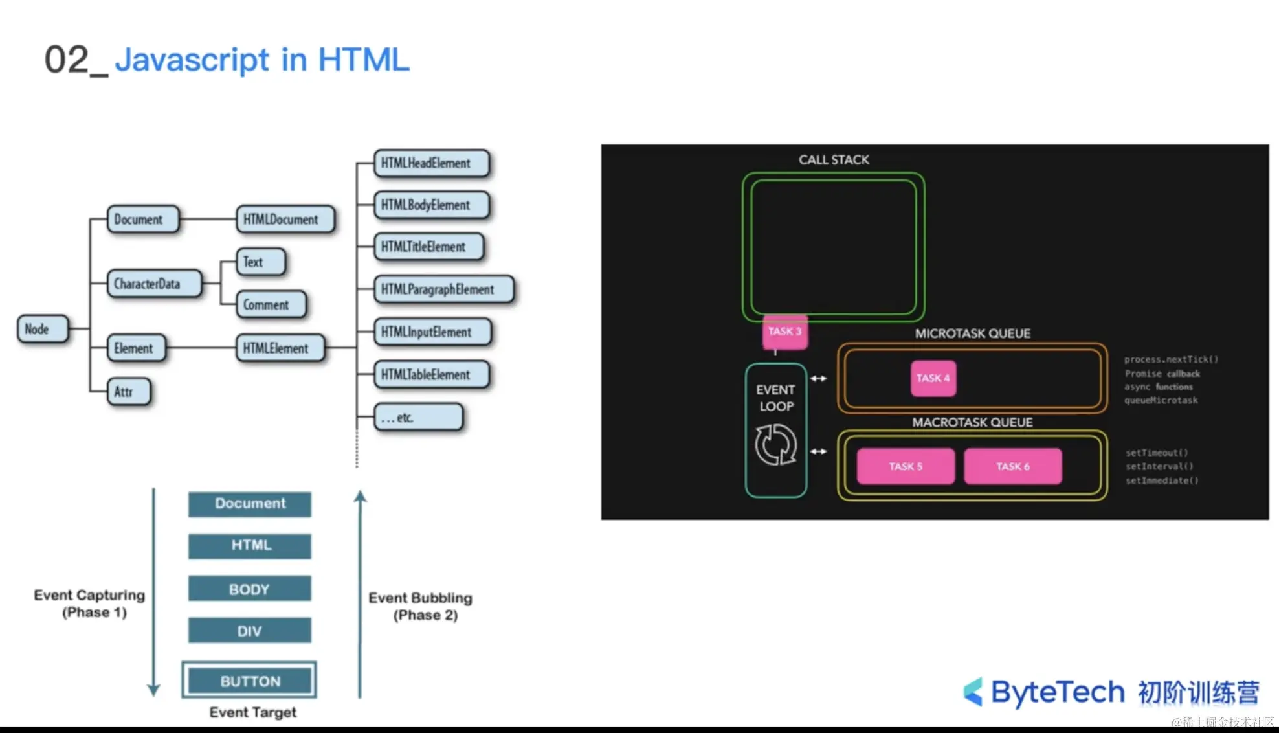This screenshot has height=733, width=1279.
Task: Click TASK 6 in the Macrotask Queue
Action: pos(1012,466)
